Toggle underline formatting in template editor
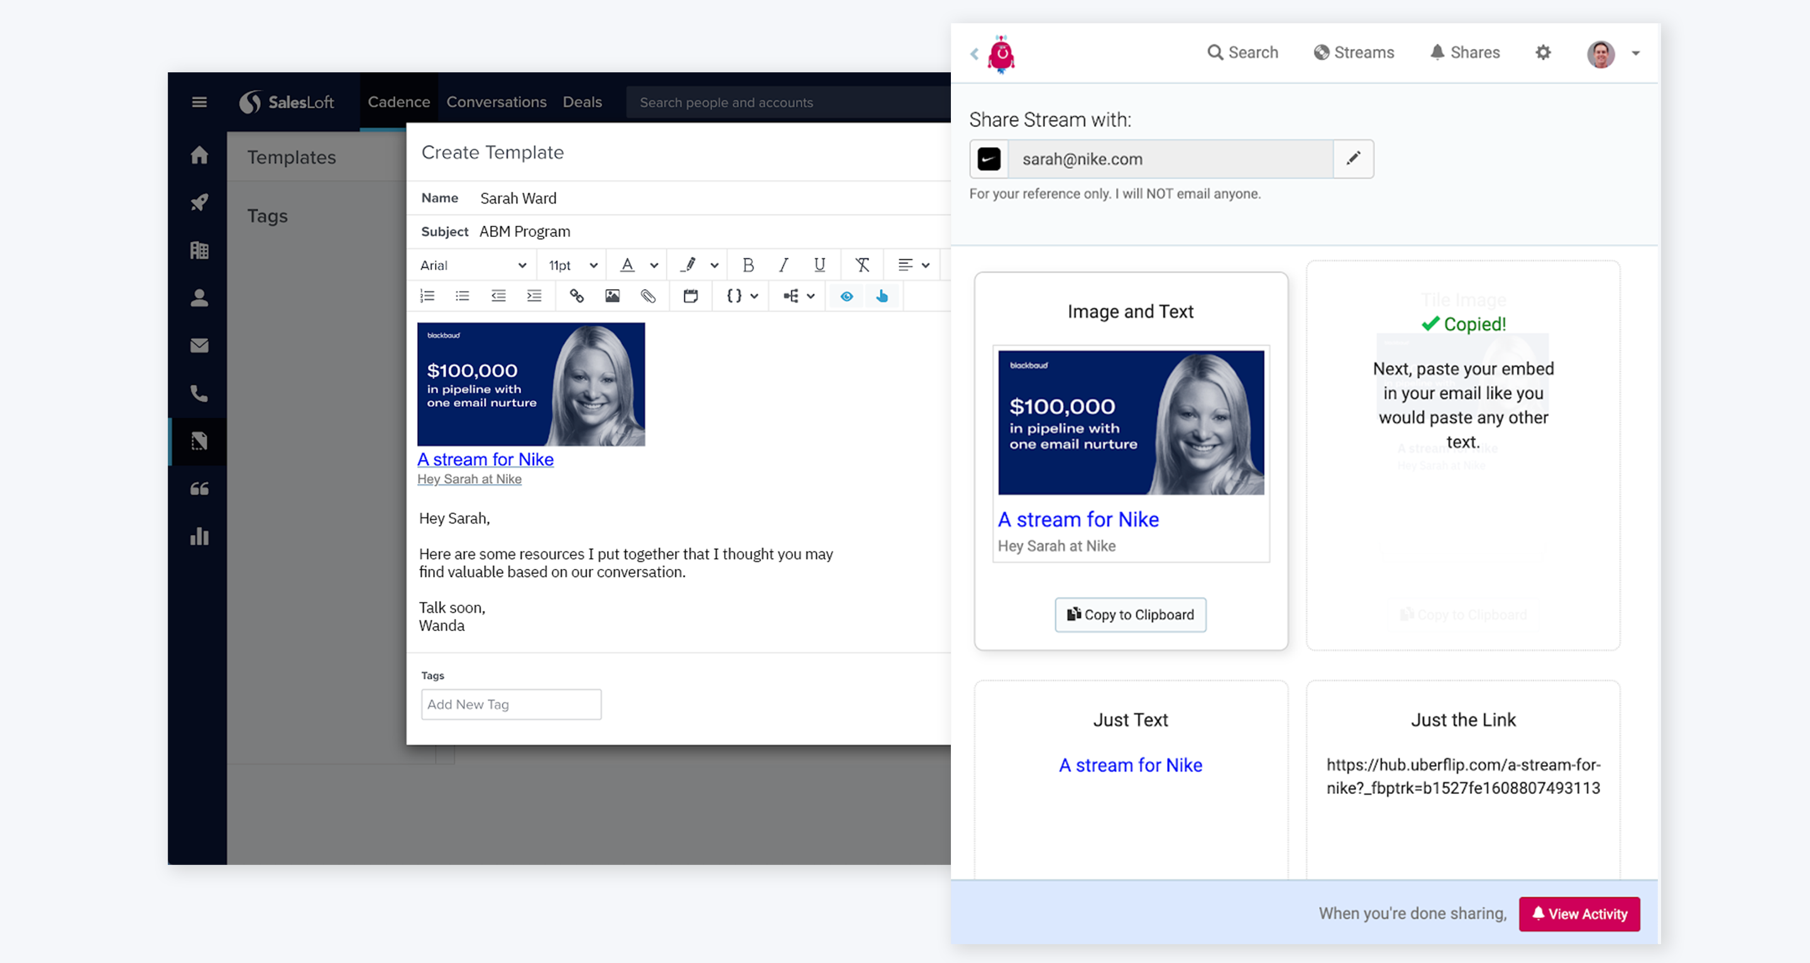1810x963 pixels. [x=820, y=265]
